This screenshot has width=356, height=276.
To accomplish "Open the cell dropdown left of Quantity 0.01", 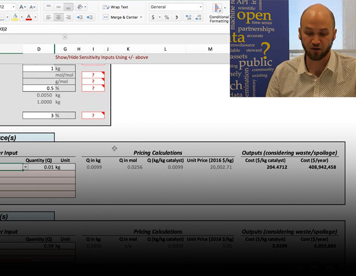I will pyautogui.click(x=25, y=167).
